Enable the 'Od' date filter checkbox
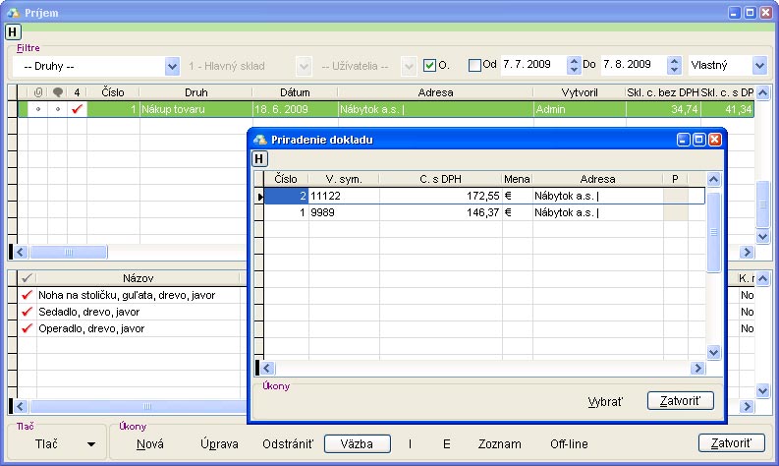The width and height of the screenshot is (779, 466). (x=475, y=66)
